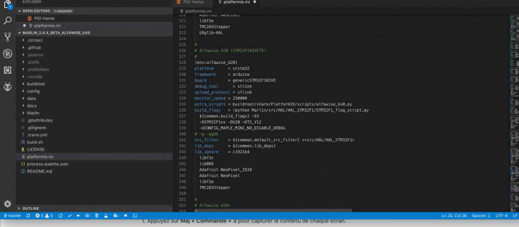Screen dimensions: 519x227
Task: Click the code minimap on the right
Action: [x=514, y=113]
